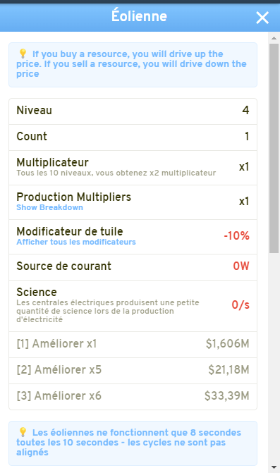This screenshot has width=280, height=473.
Task: Open the Show Breakdown link
Action: pos(49,207)
